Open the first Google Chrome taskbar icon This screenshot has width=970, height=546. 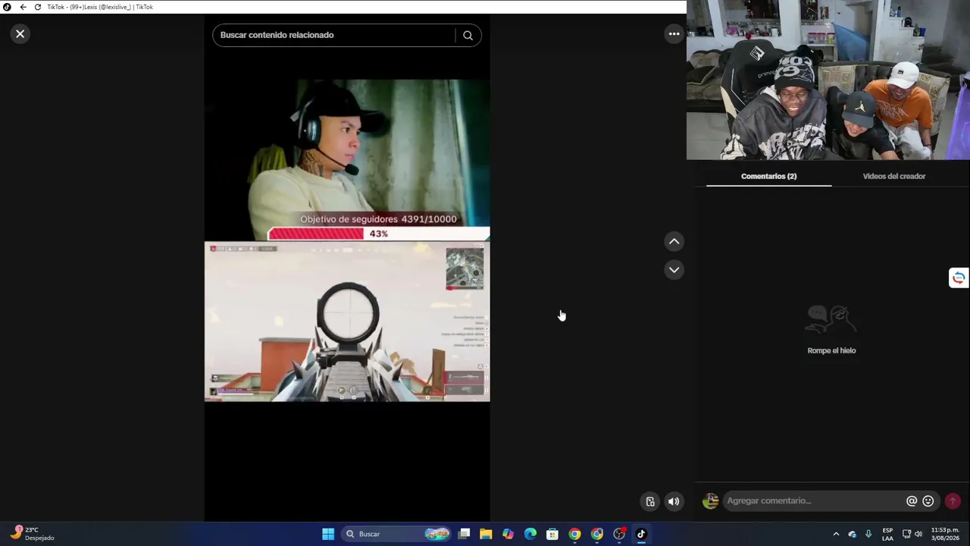tap(574, 534)
